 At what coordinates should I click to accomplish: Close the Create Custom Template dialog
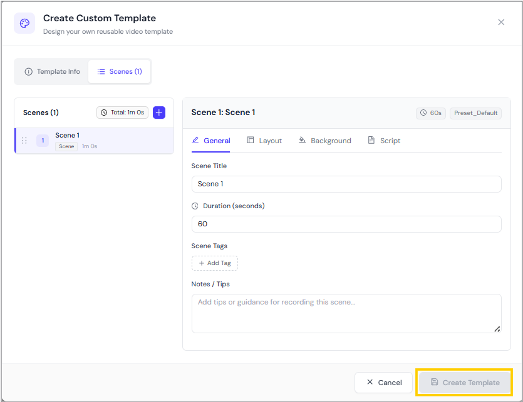[x=501, y=23]
